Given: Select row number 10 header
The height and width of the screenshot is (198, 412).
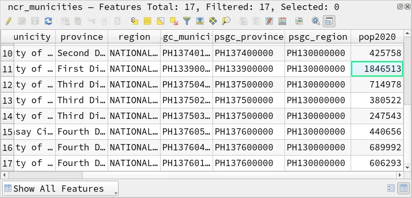Looking at the screenshot, I should (x=7, y=53).
